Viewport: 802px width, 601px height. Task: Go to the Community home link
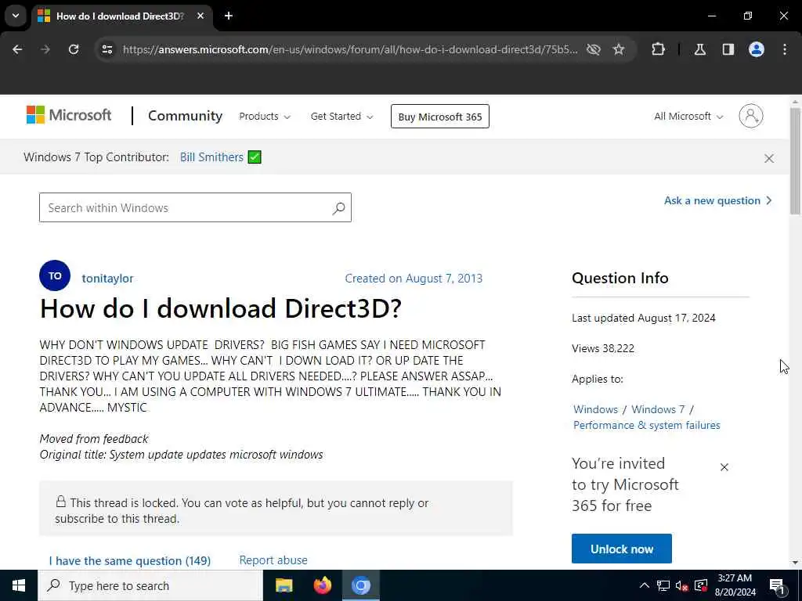tap(185, 116)
